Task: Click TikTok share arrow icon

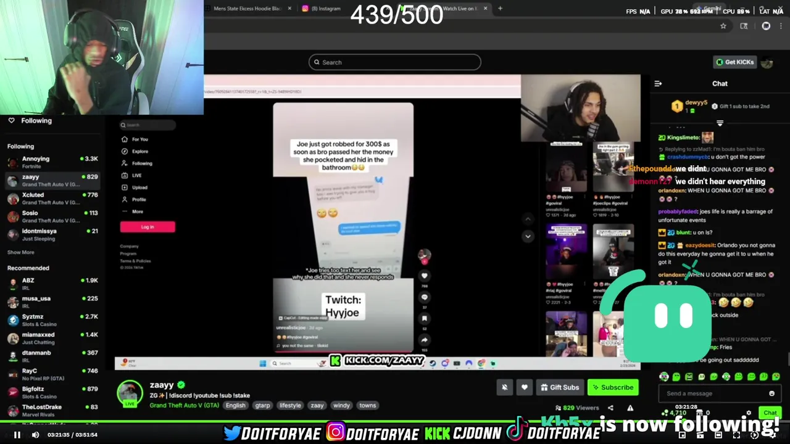Action: click(424, 339)
